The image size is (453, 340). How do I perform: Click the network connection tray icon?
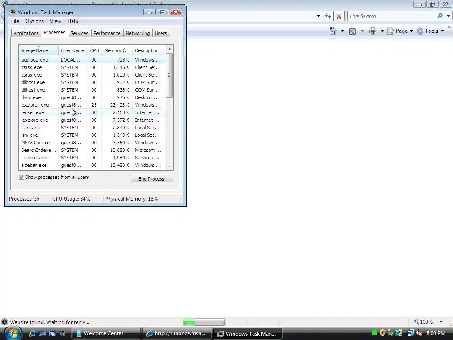[410, 333]
